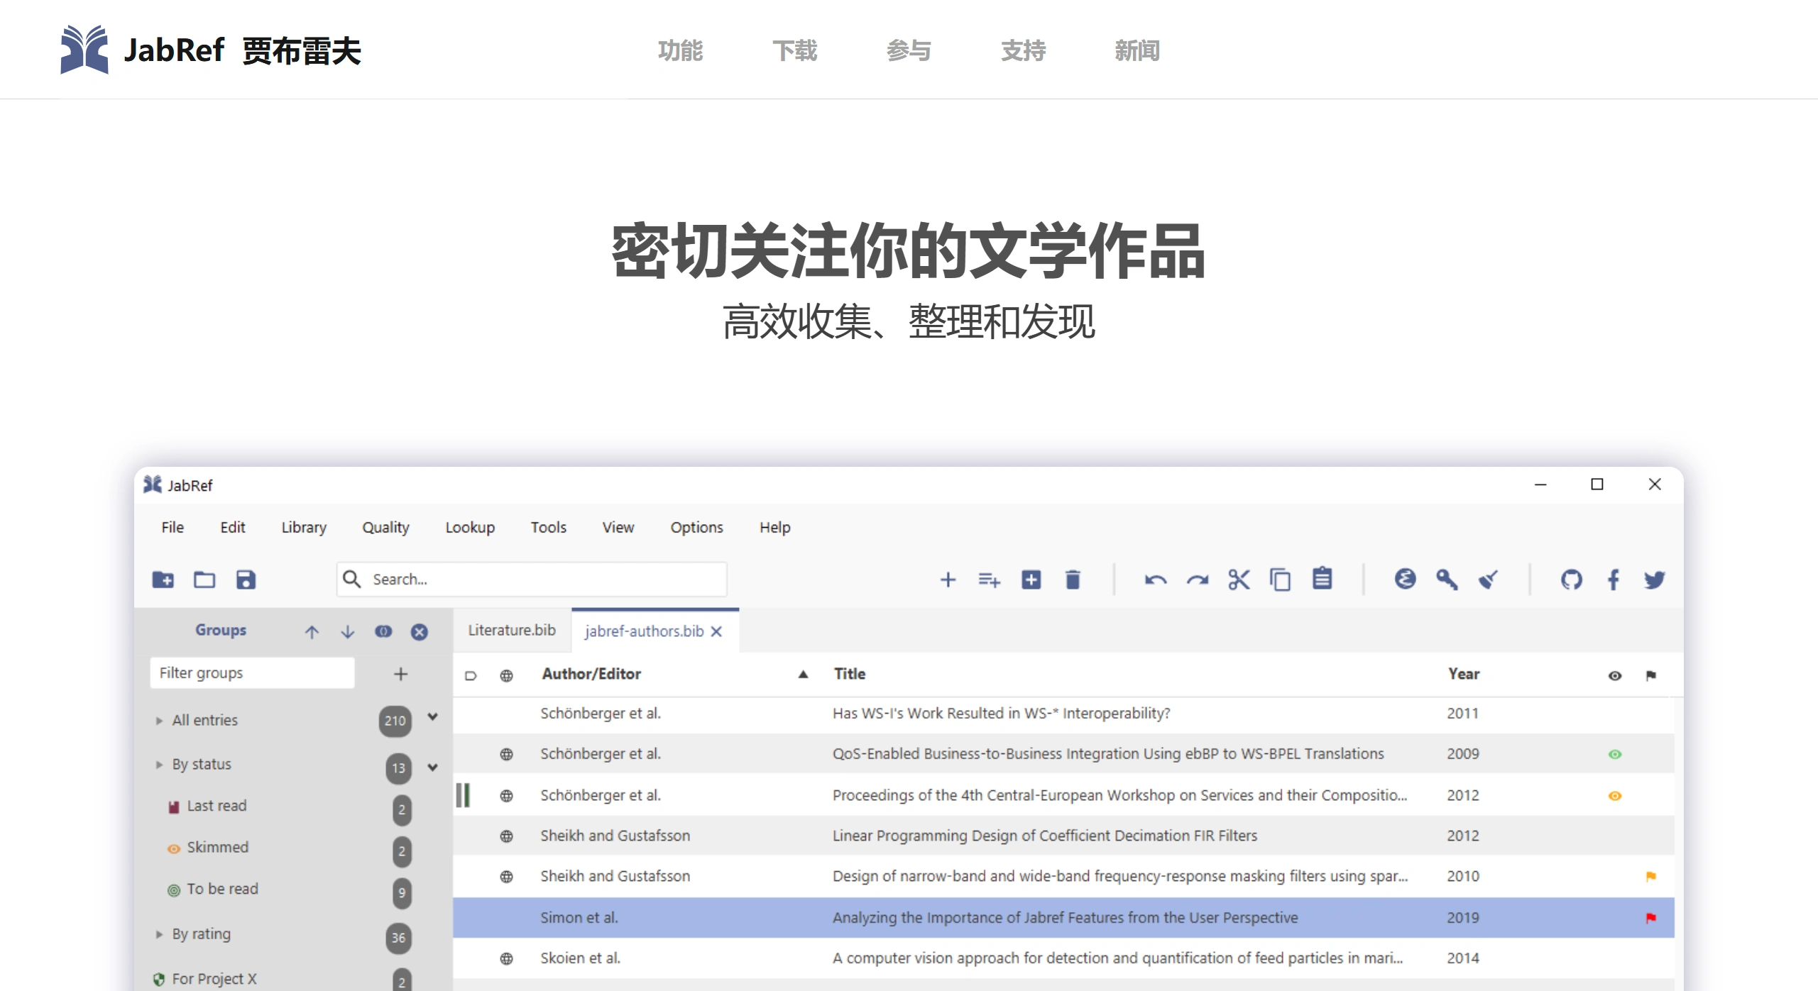The height and width of the screenshot is (991, 1818).
Task: Switch to the Literature.bib tab
Action: click(510, 630)
